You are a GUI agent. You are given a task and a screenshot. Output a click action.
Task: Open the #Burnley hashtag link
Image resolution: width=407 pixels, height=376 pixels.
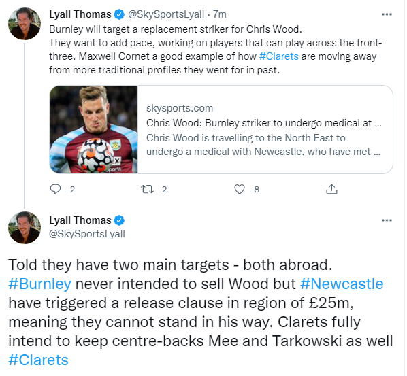click(x=39, y=284)
